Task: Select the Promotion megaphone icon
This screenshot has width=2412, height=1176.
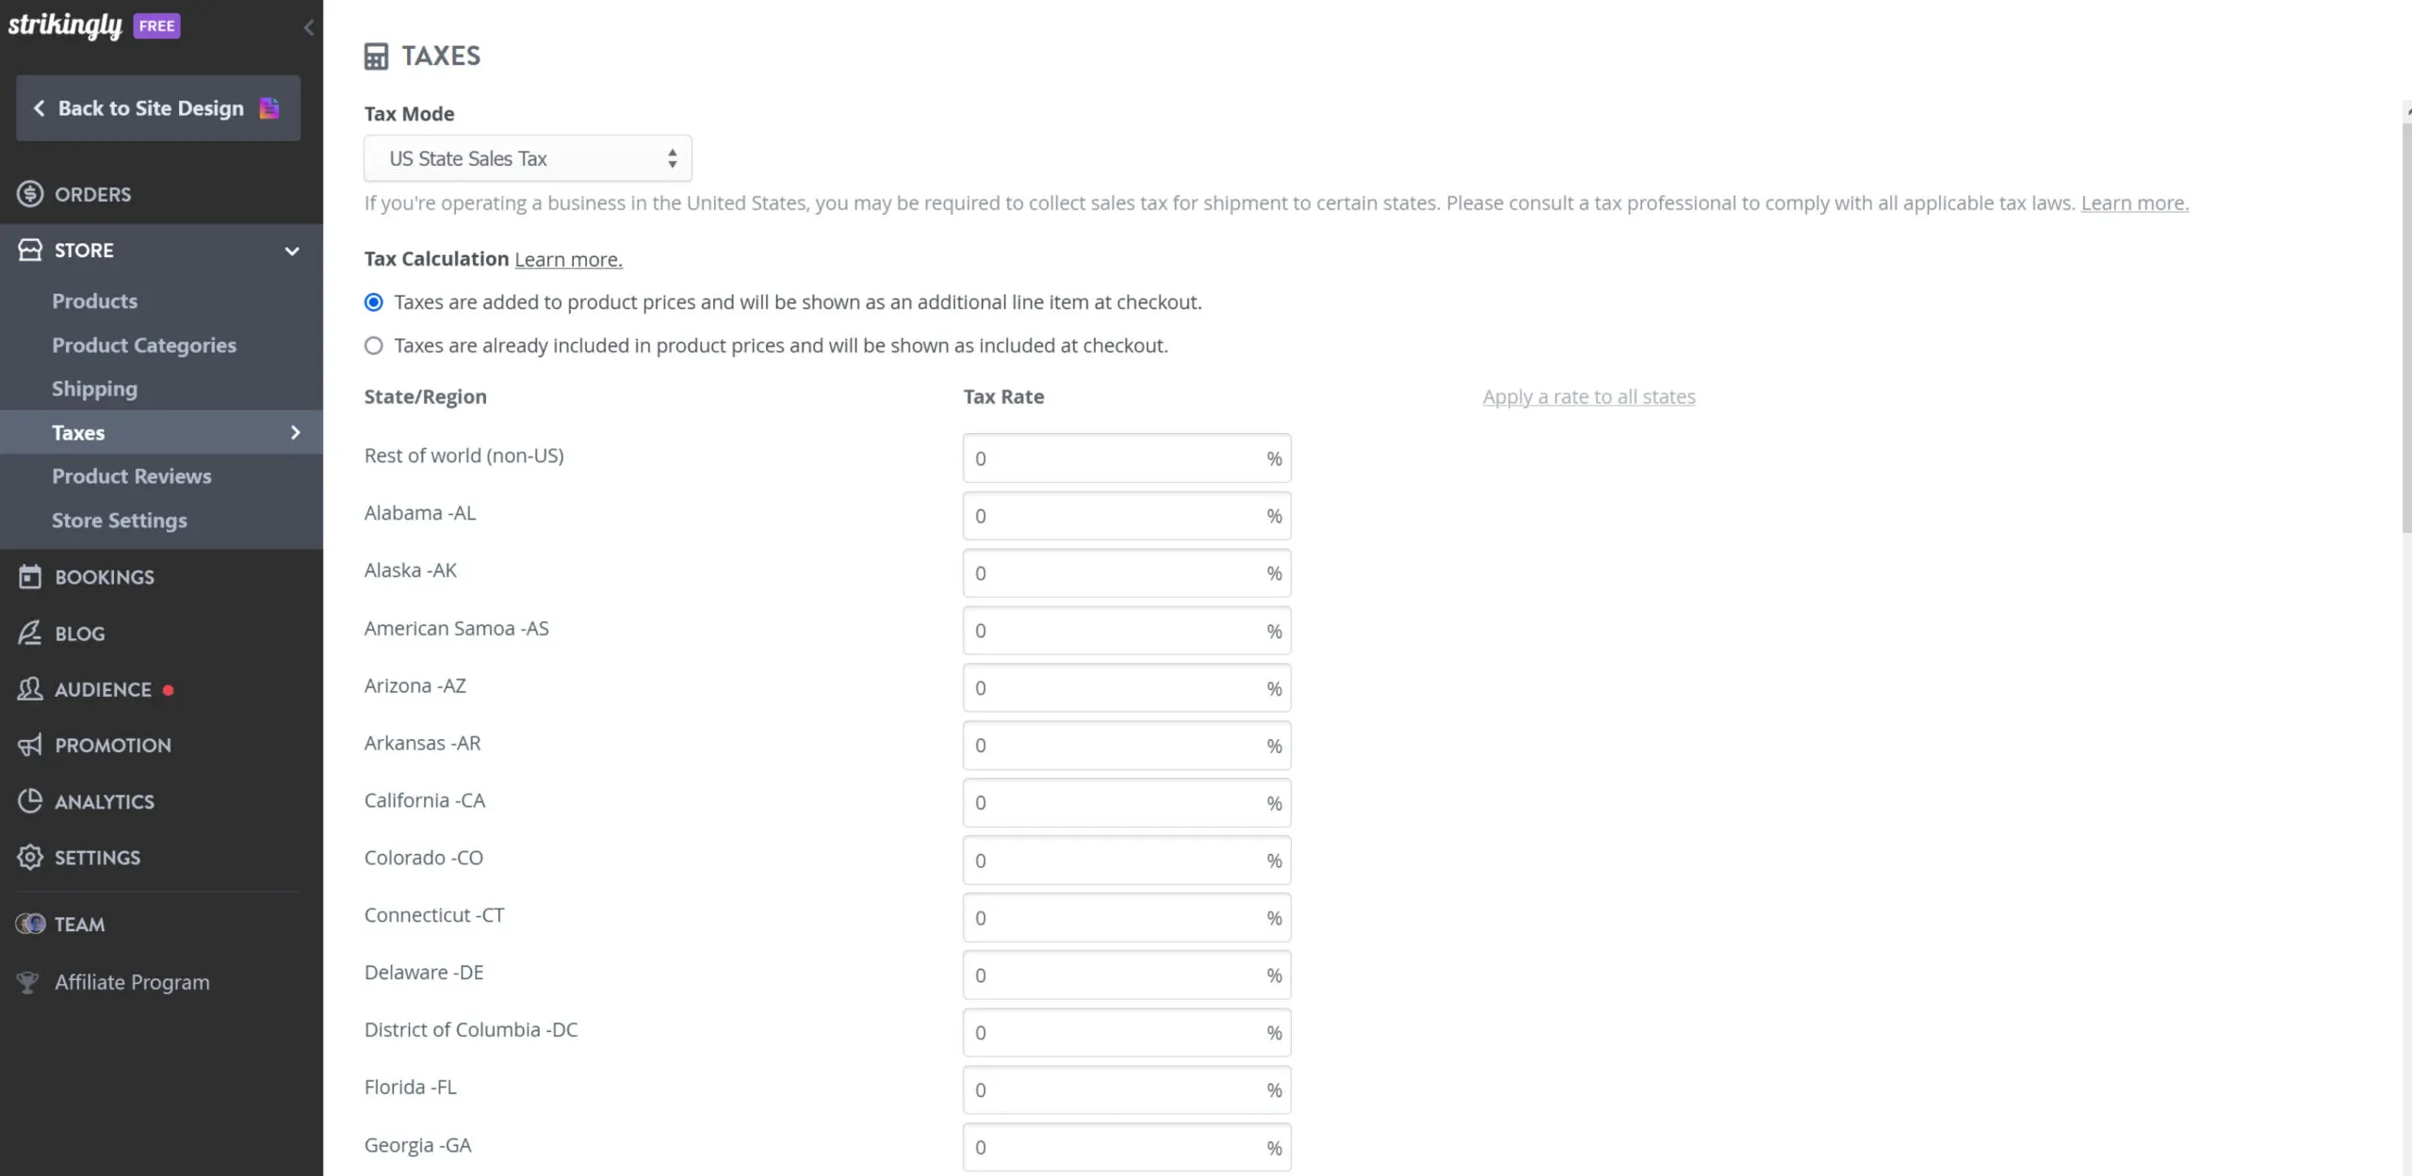Action: point(29,744)
